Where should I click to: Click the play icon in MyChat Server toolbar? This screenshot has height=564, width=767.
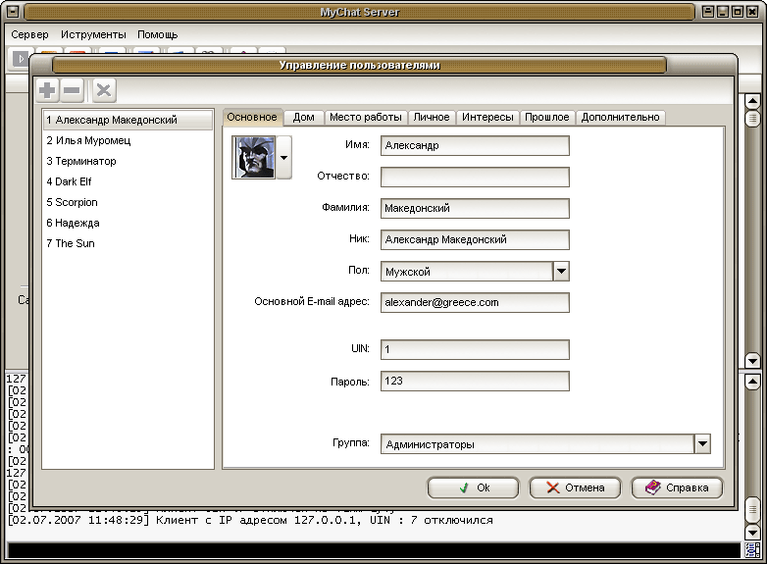(21, 59)
